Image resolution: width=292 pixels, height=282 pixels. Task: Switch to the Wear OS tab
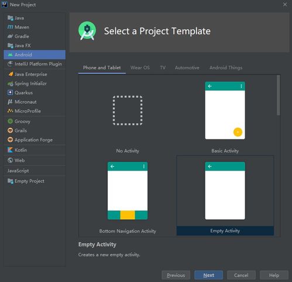click(140, 67)
